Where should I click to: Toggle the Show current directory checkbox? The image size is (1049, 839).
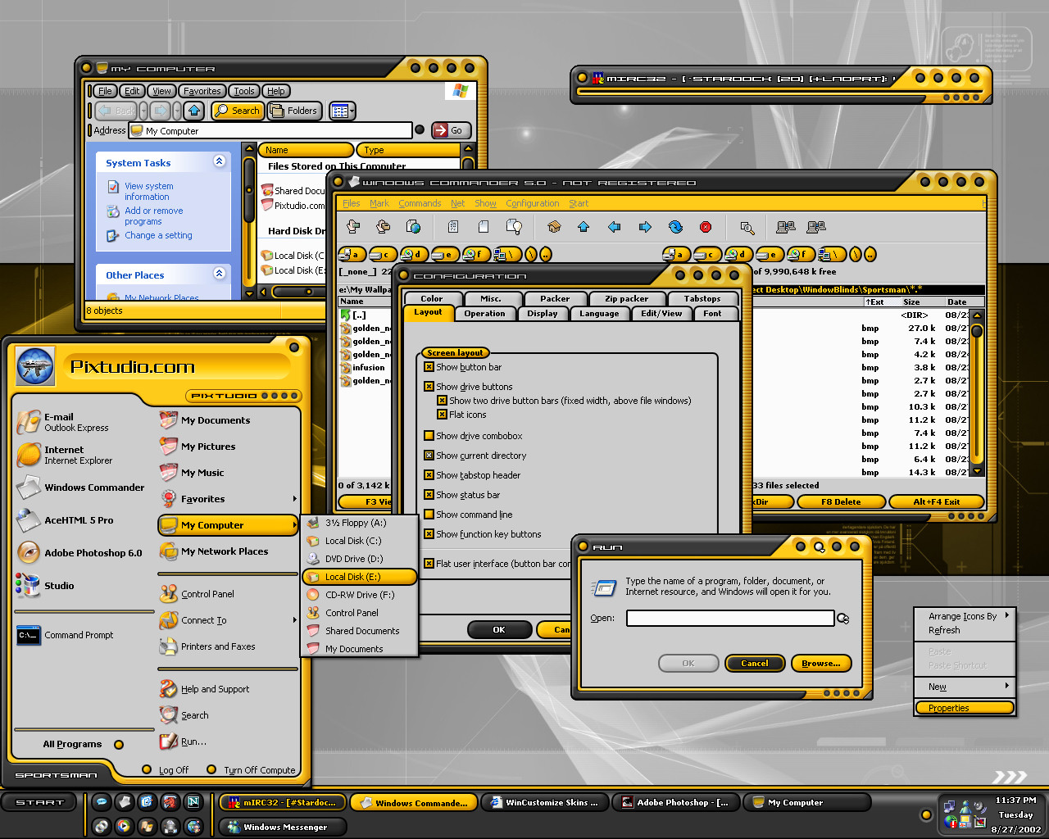pos(429,456)
